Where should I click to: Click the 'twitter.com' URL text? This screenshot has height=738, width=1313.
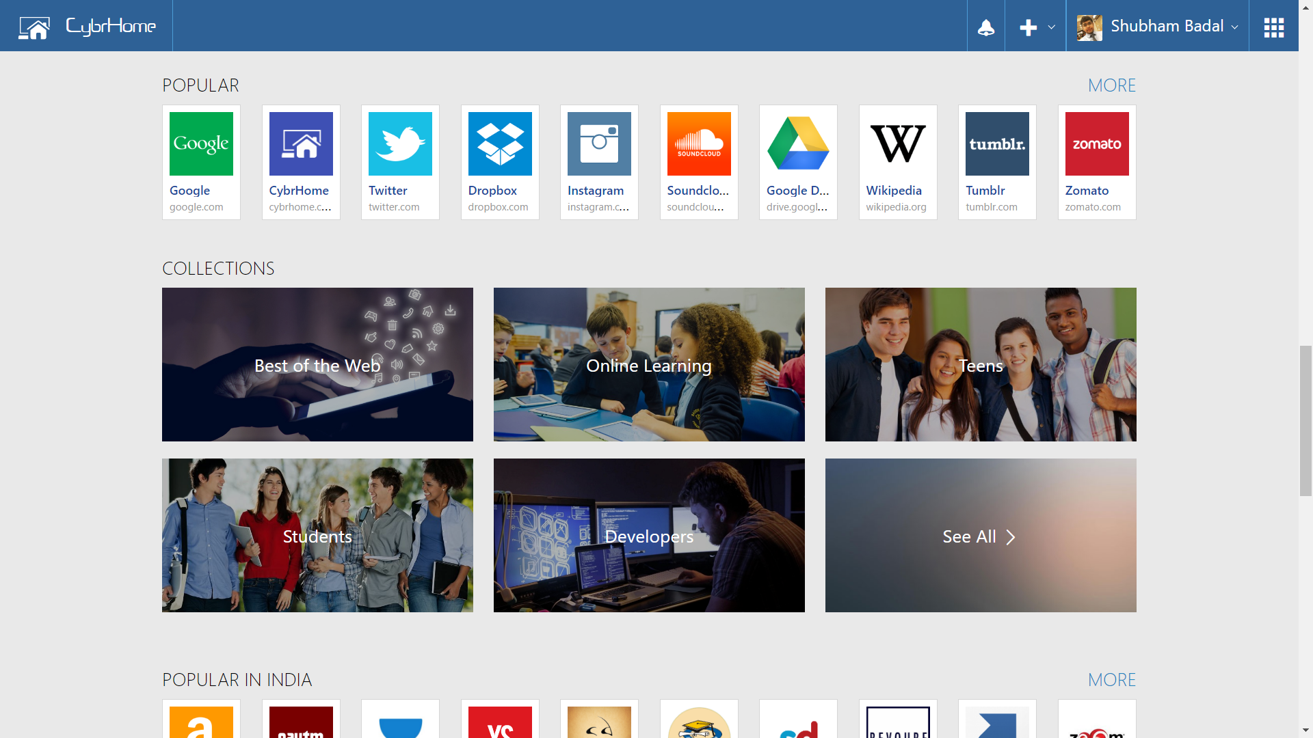point(394,207)
